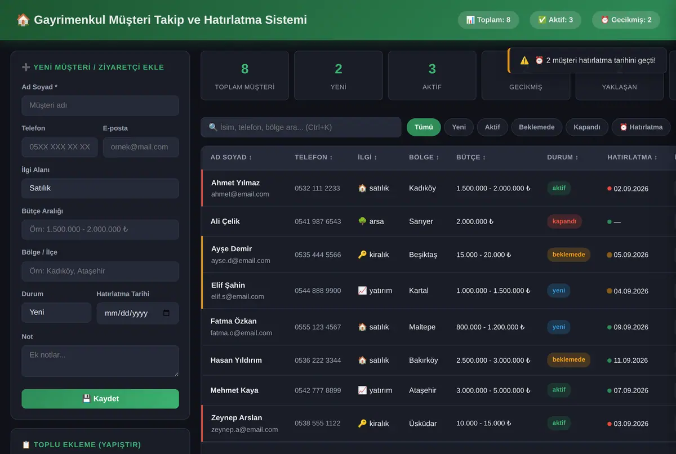Viewport: 676px width, 454px height.
Task: Sort the table by Hatırlatma column
Action: point(633,157)
